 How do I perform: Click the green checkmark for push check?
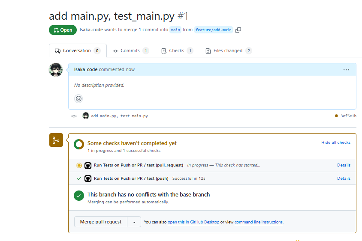coord(79,179)
